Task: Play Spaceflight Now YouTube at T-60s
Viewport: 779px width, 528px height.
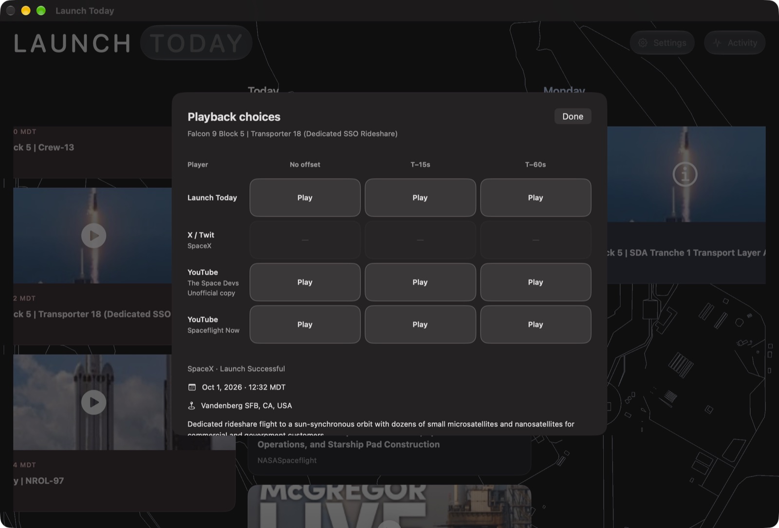Action: point(536,324)
